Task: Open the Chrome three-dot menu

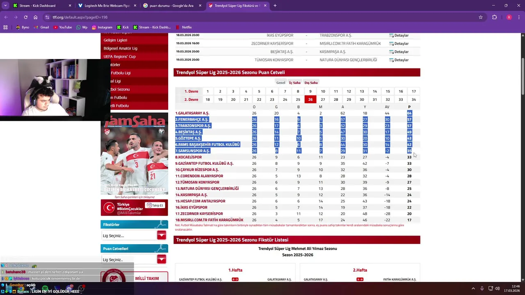Action: pyautogui.click(x=519, y=17)
